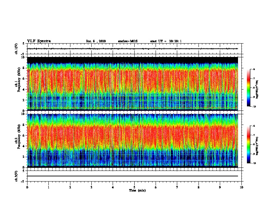Click the ch.1 "Frequency (kHz)" axis label
This screenshot has width=272, height=210.
(19, 80)
